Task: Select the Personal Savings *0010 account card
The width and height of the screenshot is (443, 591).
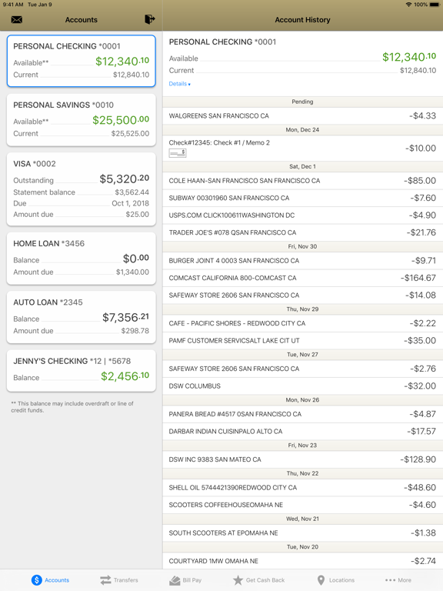Action: point(82,119)
